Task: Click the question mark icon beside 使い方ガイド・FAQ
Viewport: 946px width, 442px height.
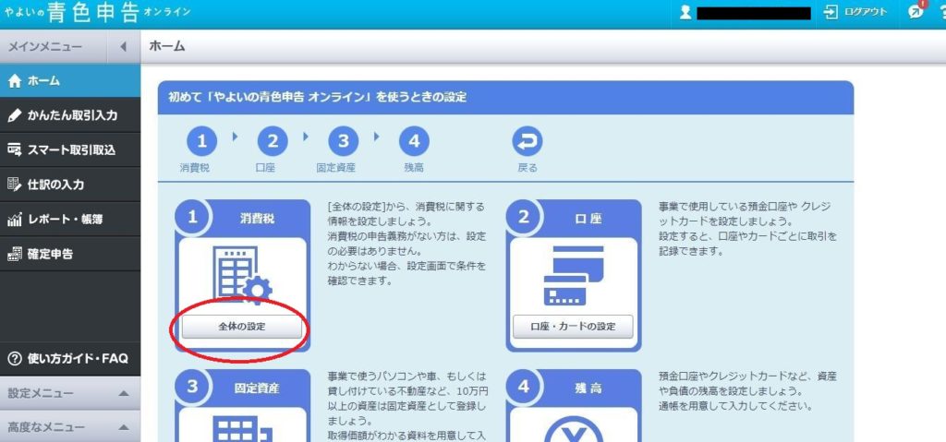Action: click(15, 359)
